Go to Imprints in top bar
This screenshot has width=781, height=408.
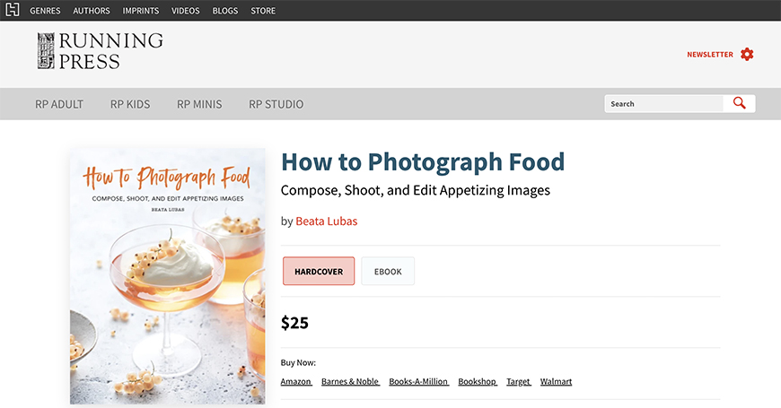[x=140, y=11]
